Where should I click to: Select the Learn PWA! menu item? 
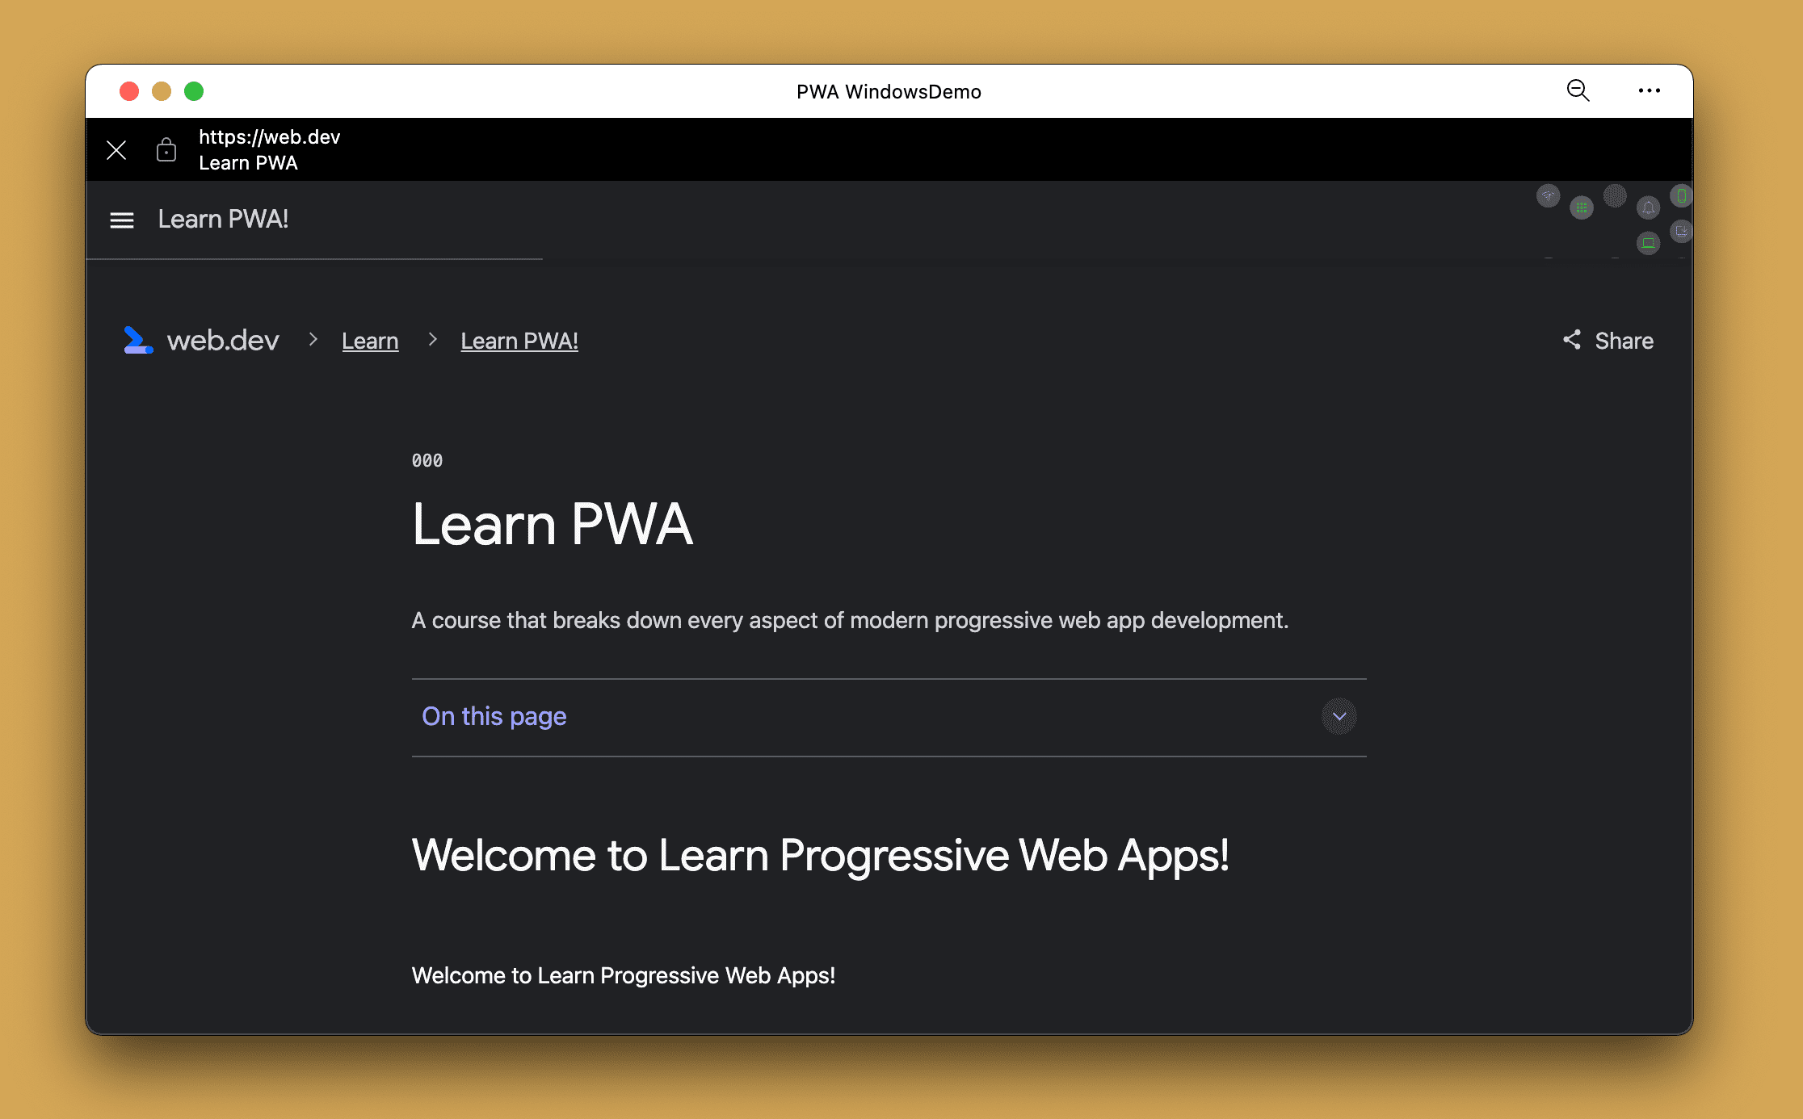pos(223,220)
